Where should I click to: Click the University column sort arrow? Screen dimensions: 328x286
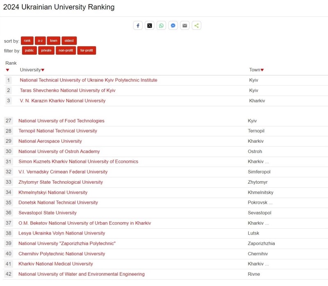(x=43, y=70)
